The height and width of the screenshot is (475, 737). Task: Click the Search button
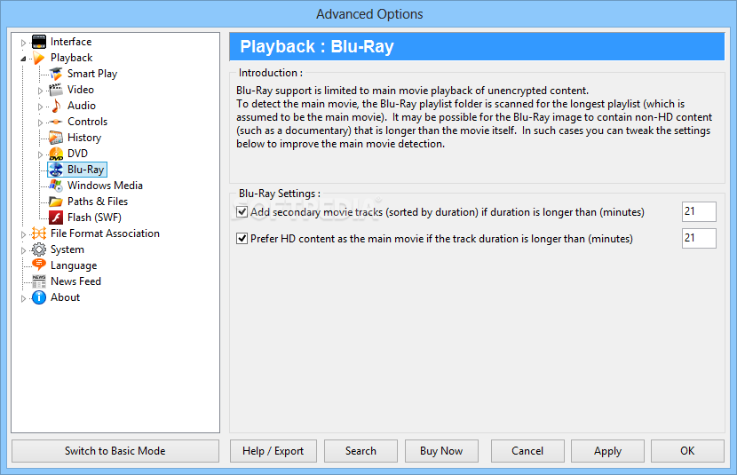point(361,451)
